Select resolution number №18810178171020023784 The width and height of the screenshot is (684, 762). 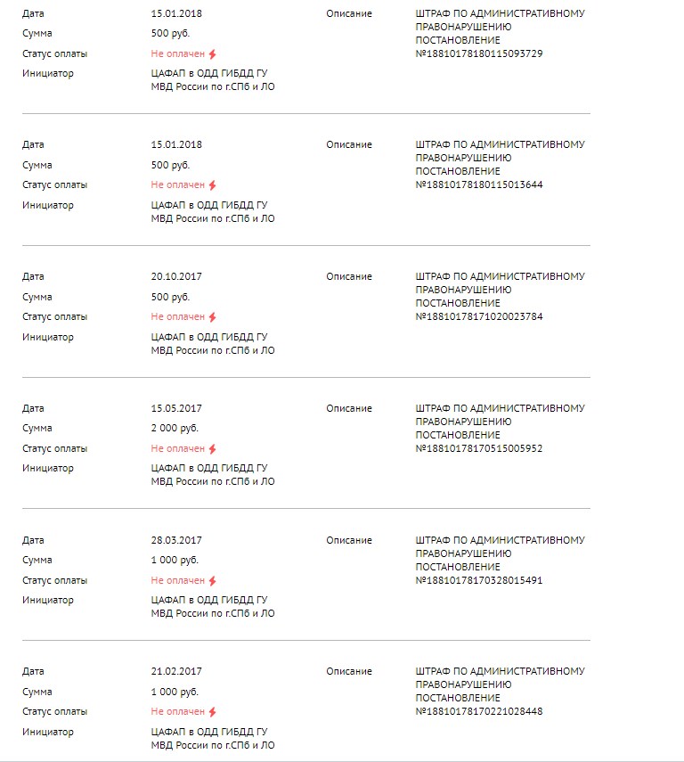[479, 316]
